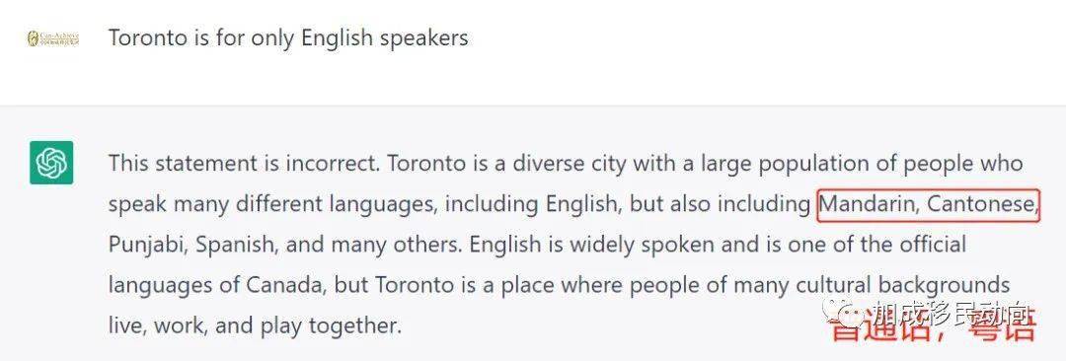
Task: Click the word "Punjabi" in the response
Action: [x=147, y=245]
